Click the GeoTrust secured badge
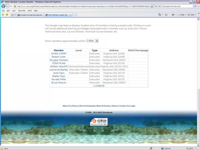Viewport: 200px width, 150px height. 99,122
